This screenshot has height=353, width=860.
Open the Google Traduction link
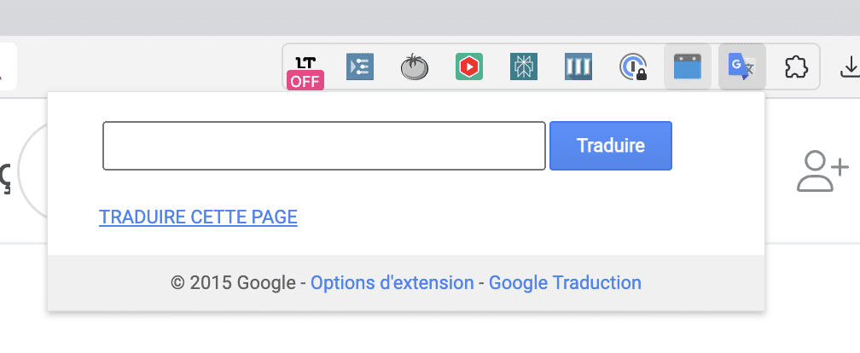point(565,283)
